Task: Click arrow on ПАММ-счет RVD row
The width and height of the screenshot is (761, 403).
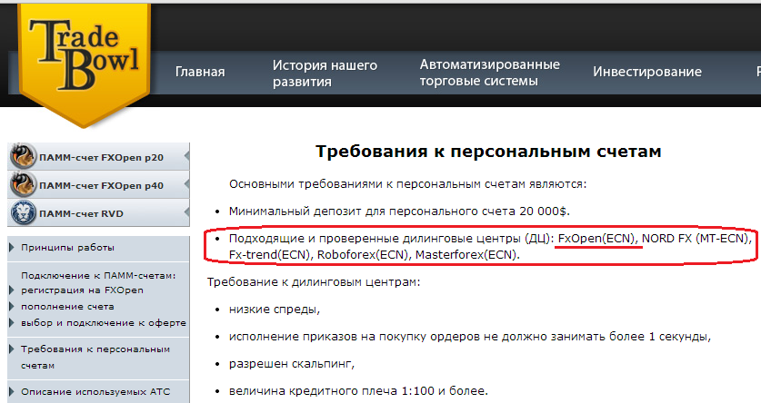Action: [x=187, y=213]
